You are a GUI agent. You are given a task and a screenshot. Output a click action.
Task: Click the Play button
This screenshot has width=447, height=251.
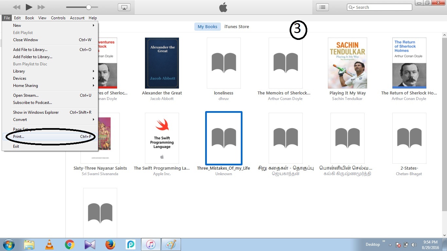point(29,7)
